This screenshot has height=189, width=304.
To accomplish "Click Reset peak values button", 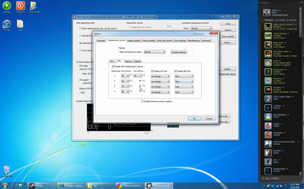I will pyautogui.click(x=227, y=74).
